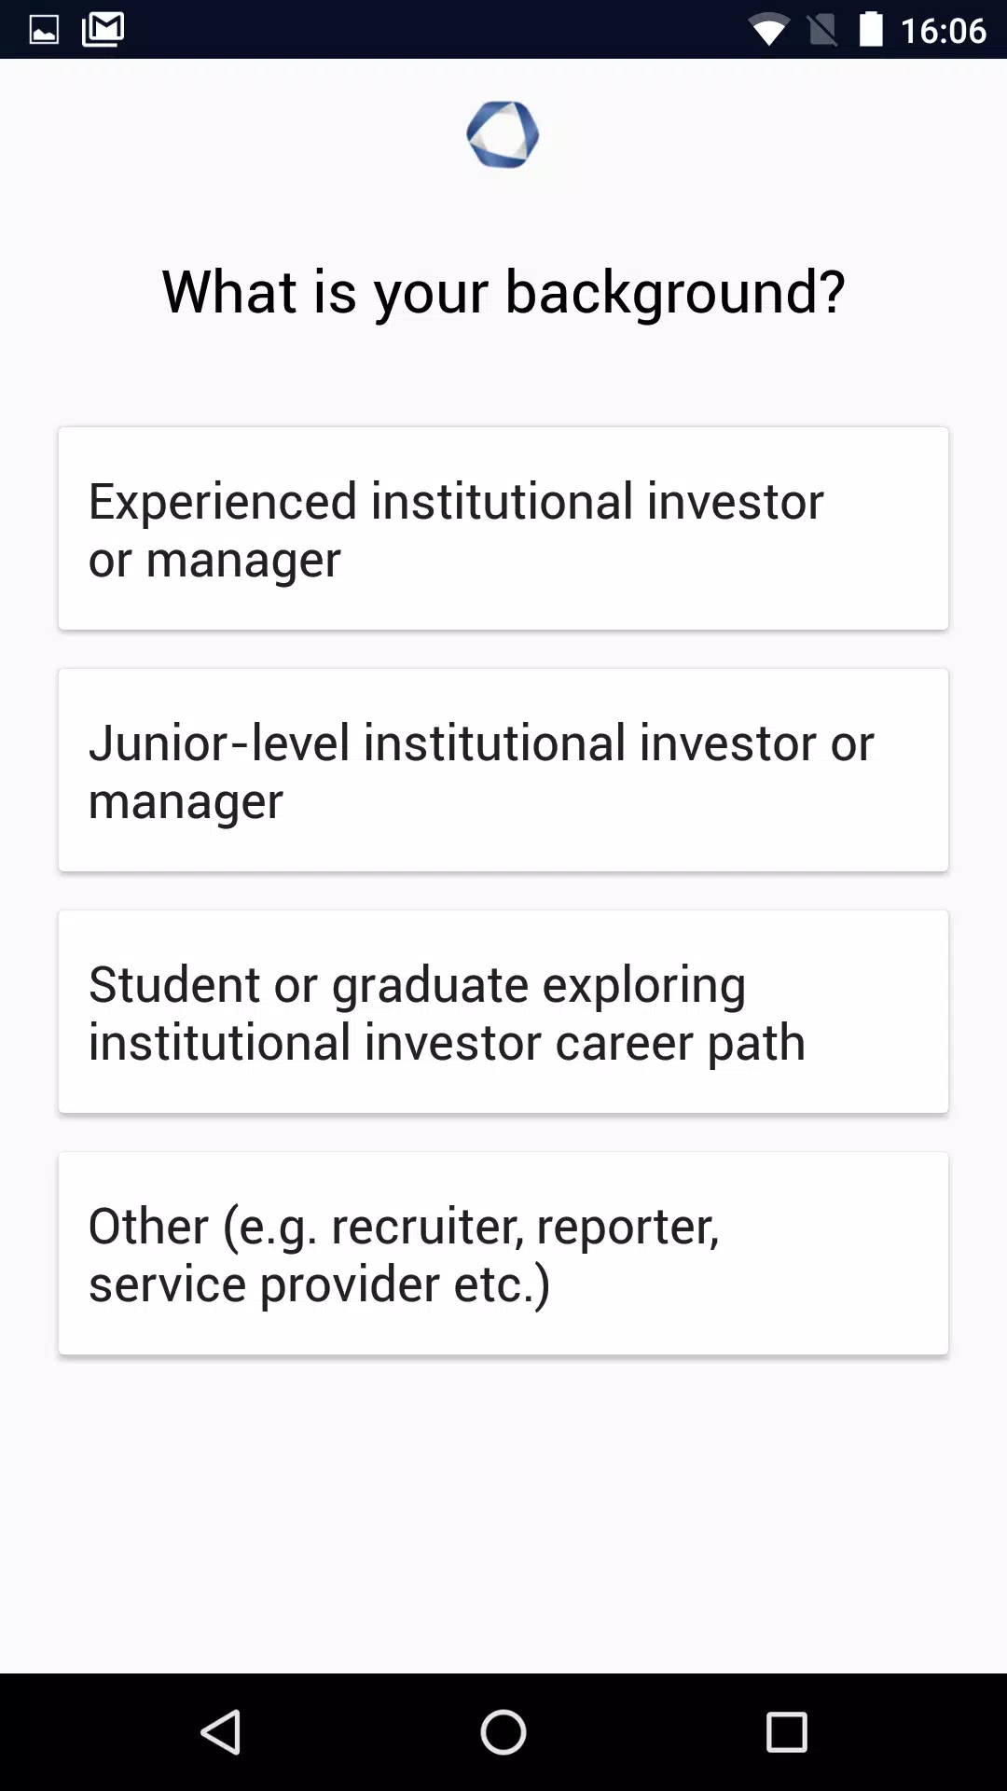Image resolution: width=1007 pixels, height=1791 pixels.
Task: Tap the 'What is your background?' heading
Action: click(x=504, y=292)
